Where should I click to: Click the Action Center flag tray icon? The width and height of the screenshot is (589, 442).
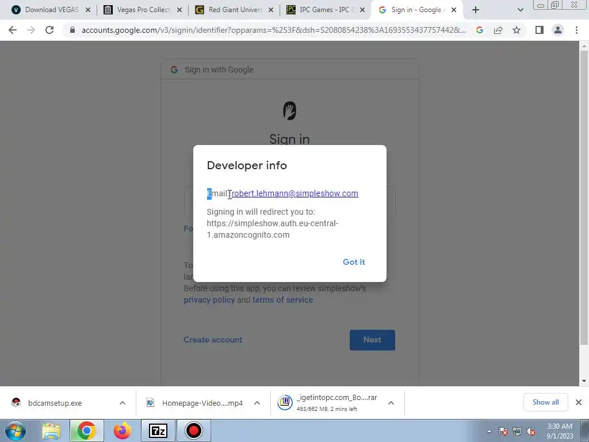point(503,432)
